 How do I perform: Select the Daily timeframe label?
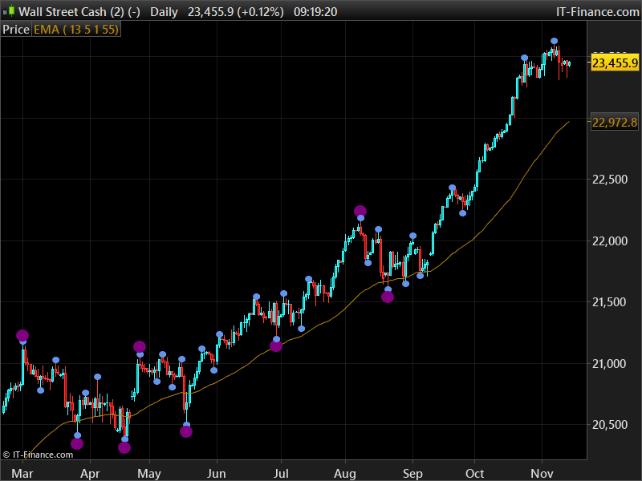click(x=164, y=12)
